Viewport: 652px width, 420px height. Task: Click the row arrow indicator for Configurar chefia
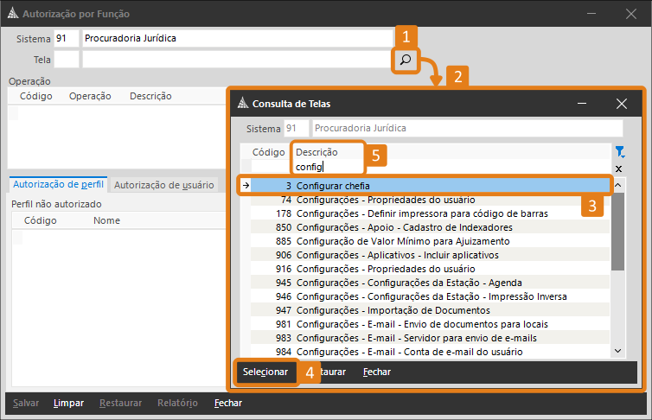[245, 186]
